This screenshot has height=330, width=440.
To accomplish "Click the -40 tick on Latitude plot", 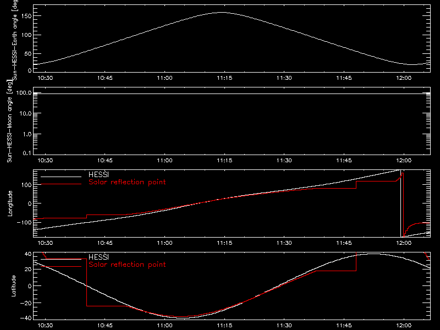I will click(x=26, y=318).
